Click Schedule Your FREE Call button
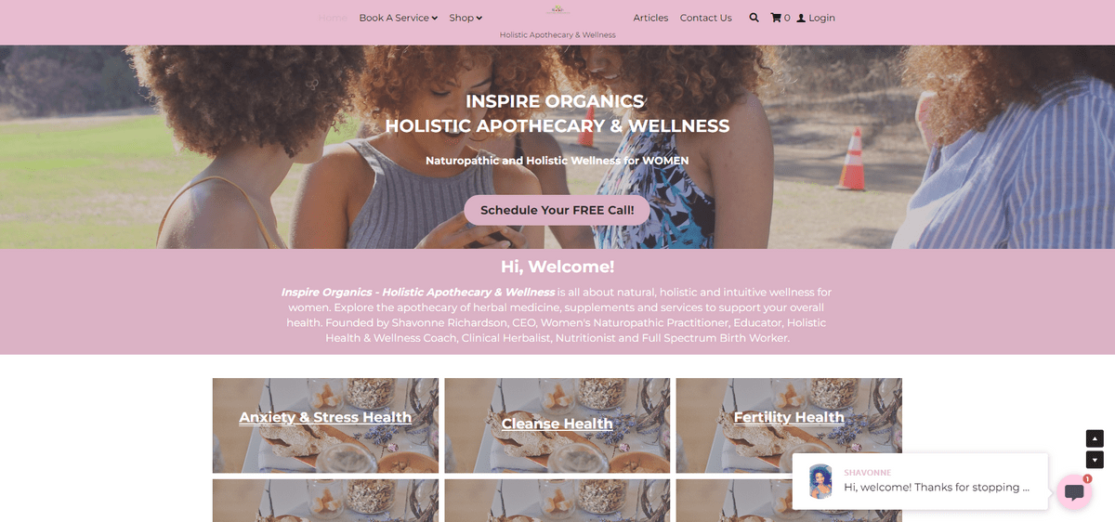1115x522 pixels. (x=557, y=210)
